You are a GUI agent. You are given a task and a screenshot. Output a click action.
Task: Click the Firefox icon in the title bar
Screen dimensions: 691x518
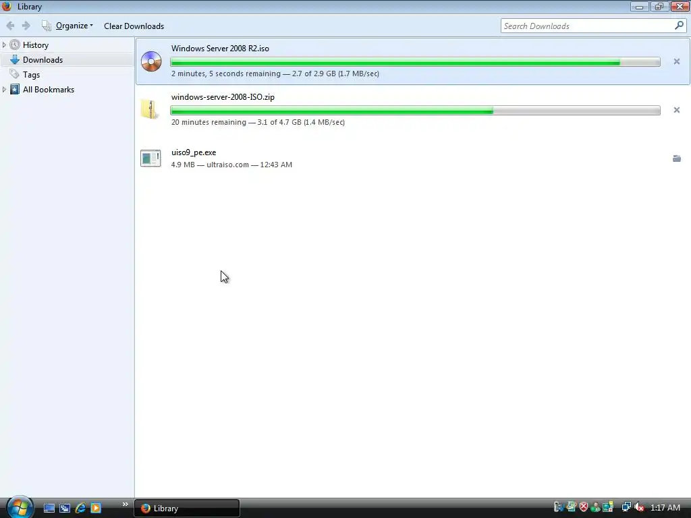click(7, 6)
